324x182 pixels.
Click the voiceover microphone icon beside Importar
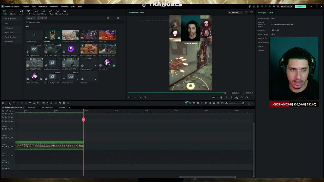(x=42, y=18)
